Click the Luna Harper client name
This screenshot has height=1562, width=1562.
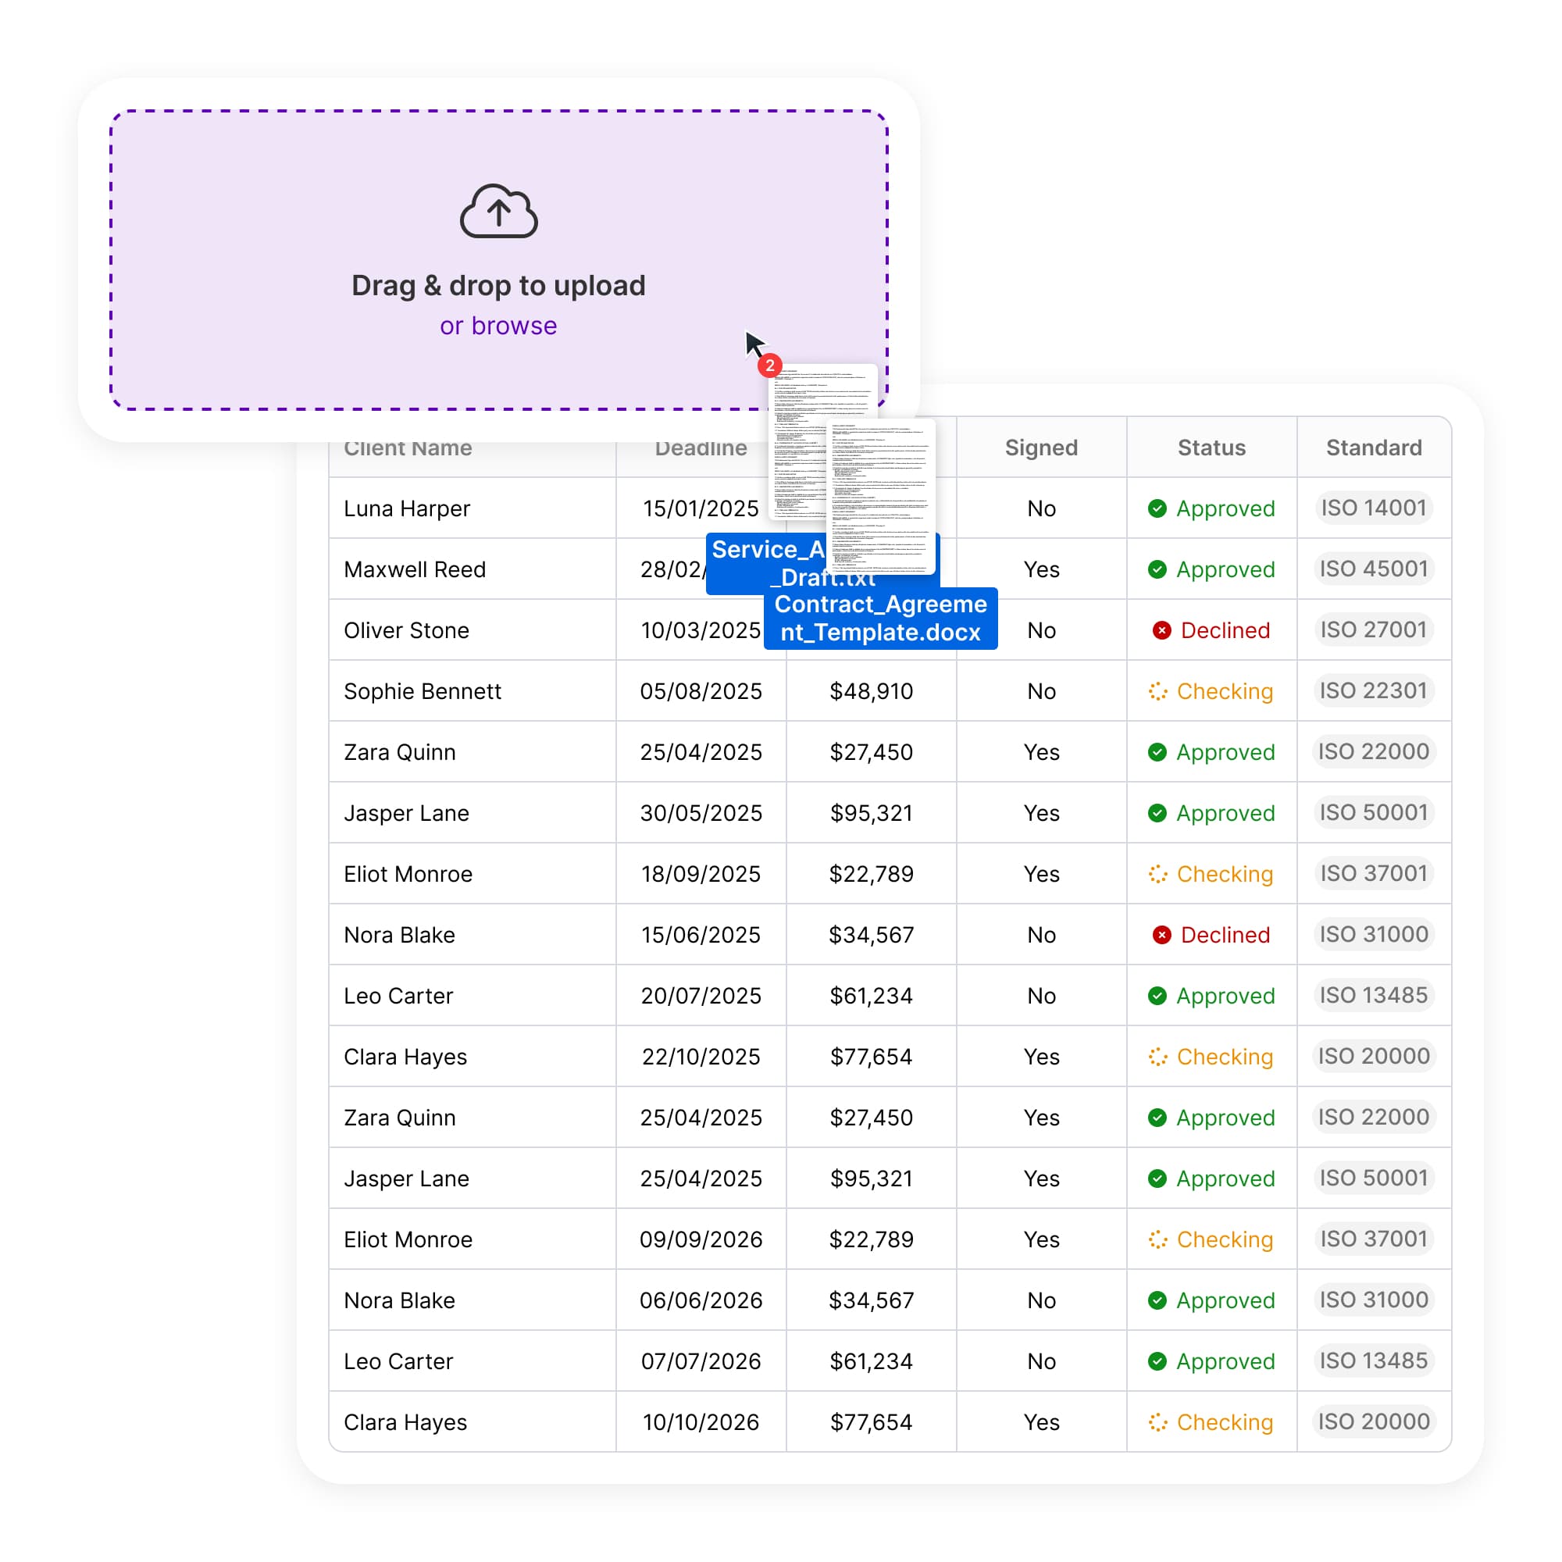coord(407,508)
